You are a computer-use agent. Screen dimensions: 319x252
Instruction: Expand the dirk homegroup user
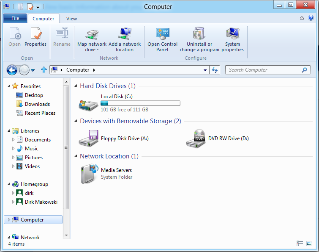click(x=13, y=193)
